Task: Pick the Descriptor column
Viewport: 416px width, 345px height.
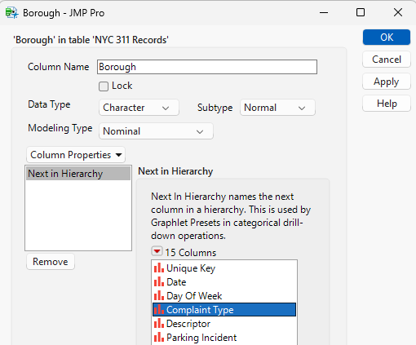Action: click(224, 324)
